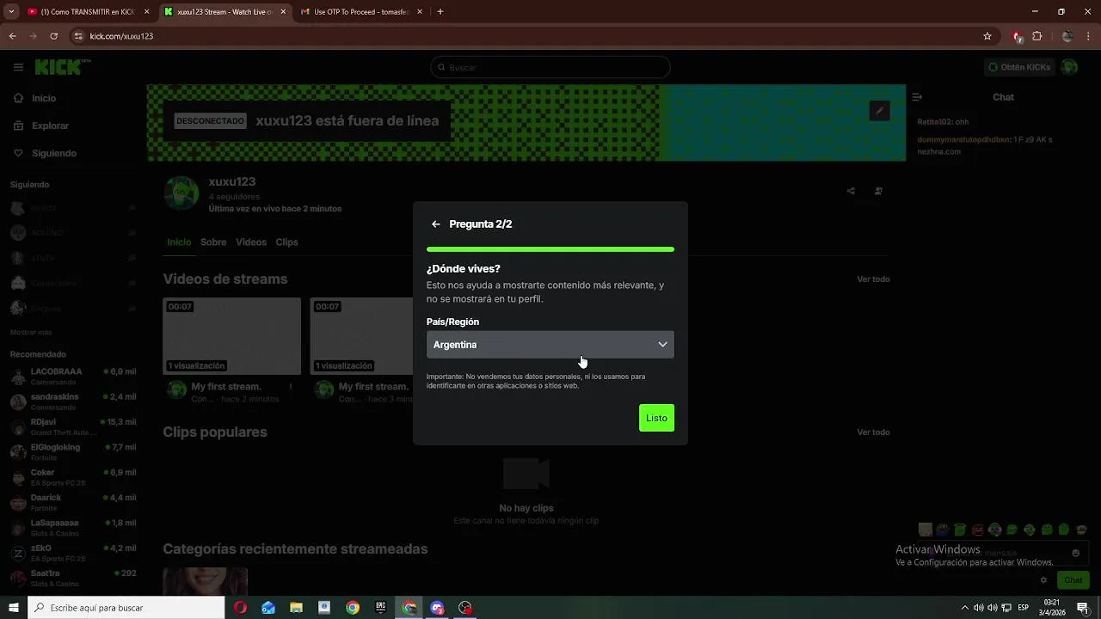Screen dimensions: 1101x619
Task: Open recommended channel LACOBRAAA
Action: tap(72, 377)
